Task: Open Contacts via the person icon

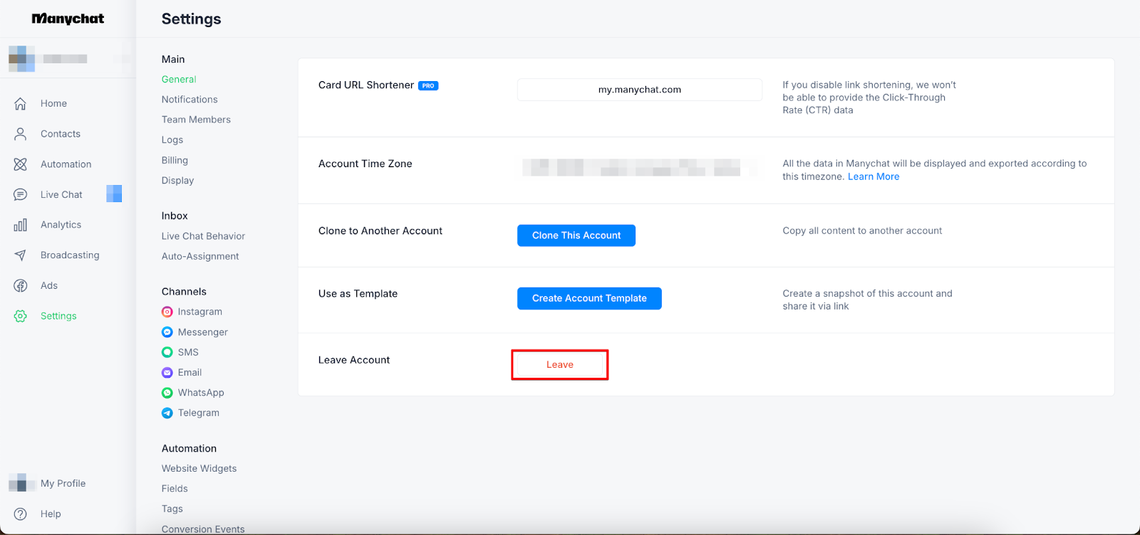Action: point(21,134)
